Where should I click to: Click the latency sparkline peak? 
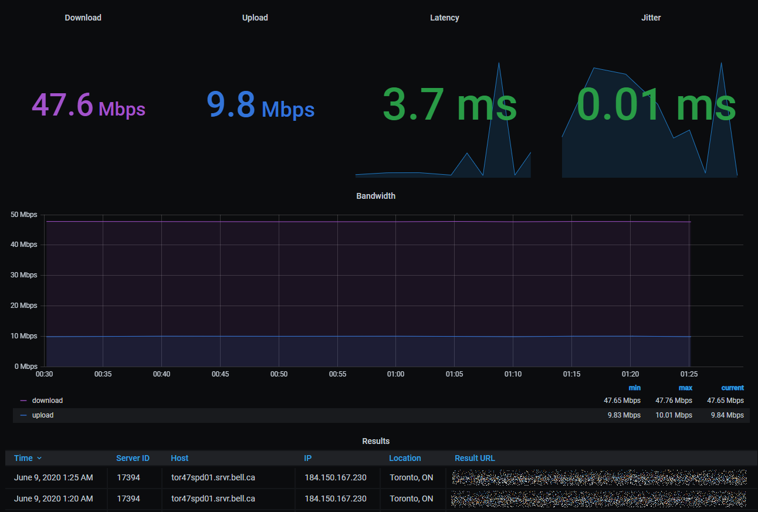point(499,63)
